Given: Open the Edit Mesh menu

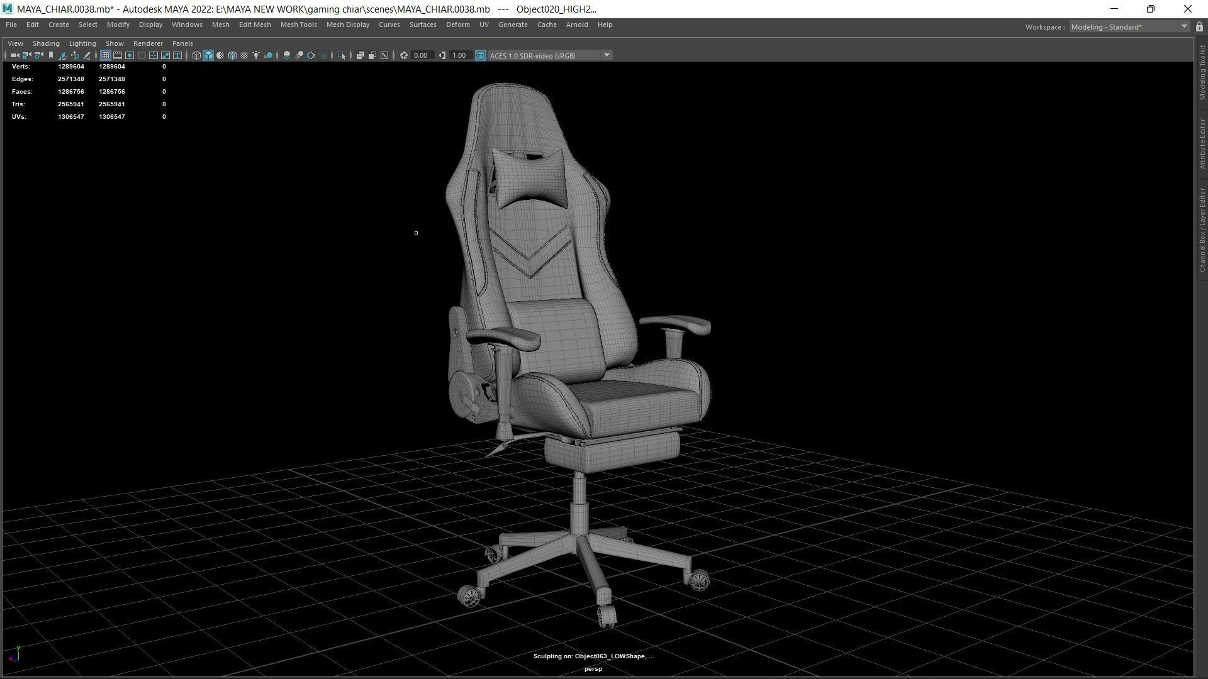Looking at the screenshot, I should (255, 25).
